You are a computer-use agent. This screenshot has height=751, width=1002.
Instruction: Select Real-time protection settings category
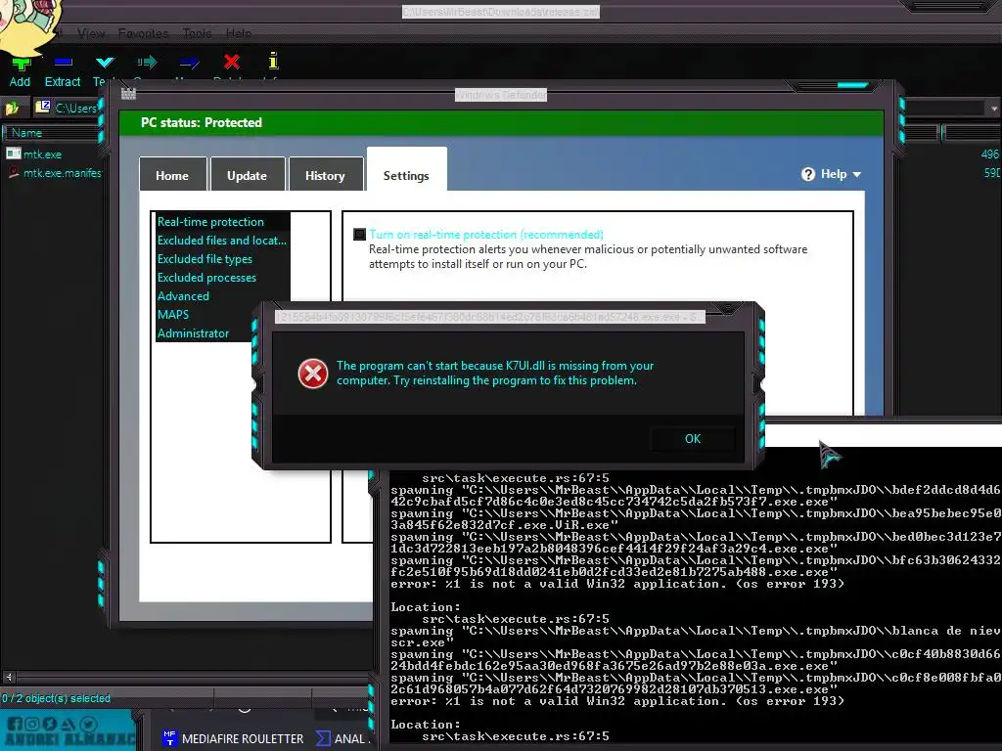223,222
